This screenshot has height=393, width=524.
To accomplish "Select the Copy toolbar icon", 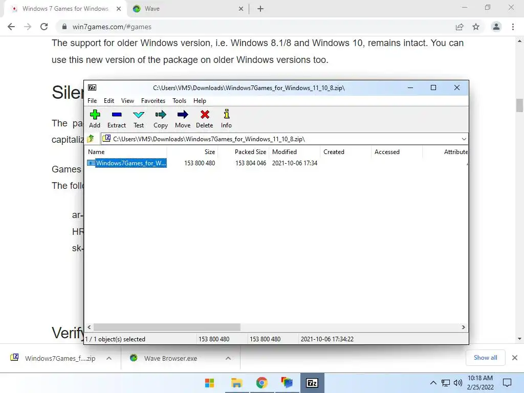I will pyautogui.click(x=160, y=119).
